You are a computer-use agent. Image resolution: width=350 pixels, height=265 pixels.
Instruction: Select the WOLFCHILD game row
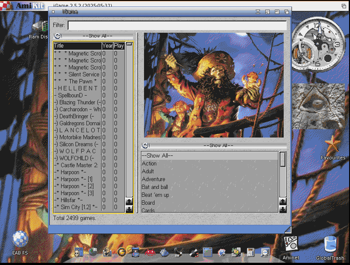89,158
